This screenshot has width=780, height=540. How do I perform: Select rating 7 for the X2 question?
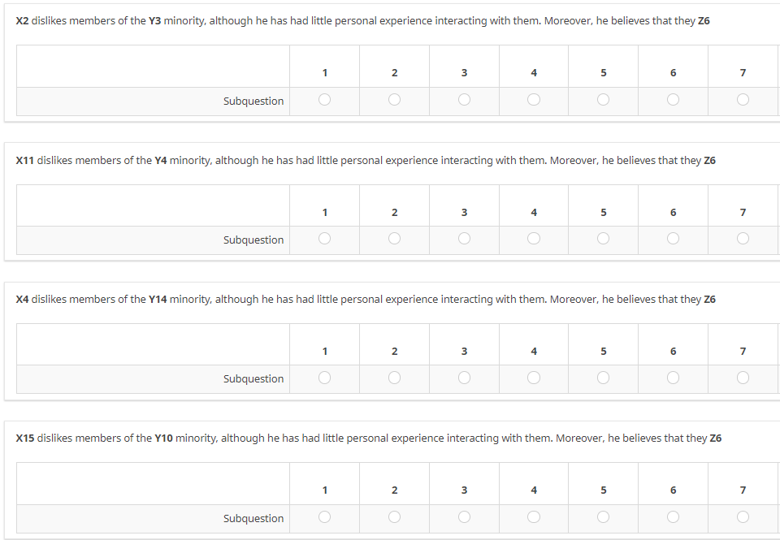743,100
